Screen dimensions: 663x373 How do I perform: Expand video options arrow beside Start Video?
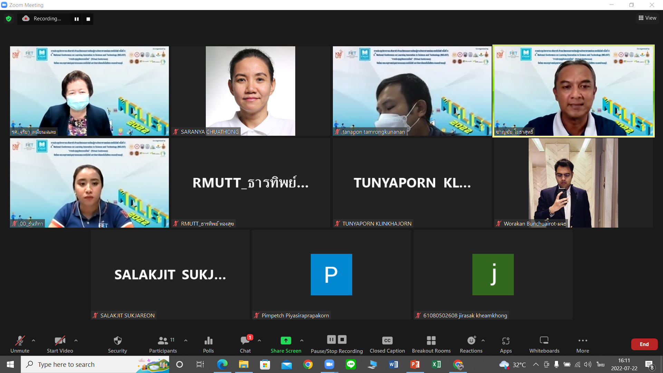coord(76,341)
